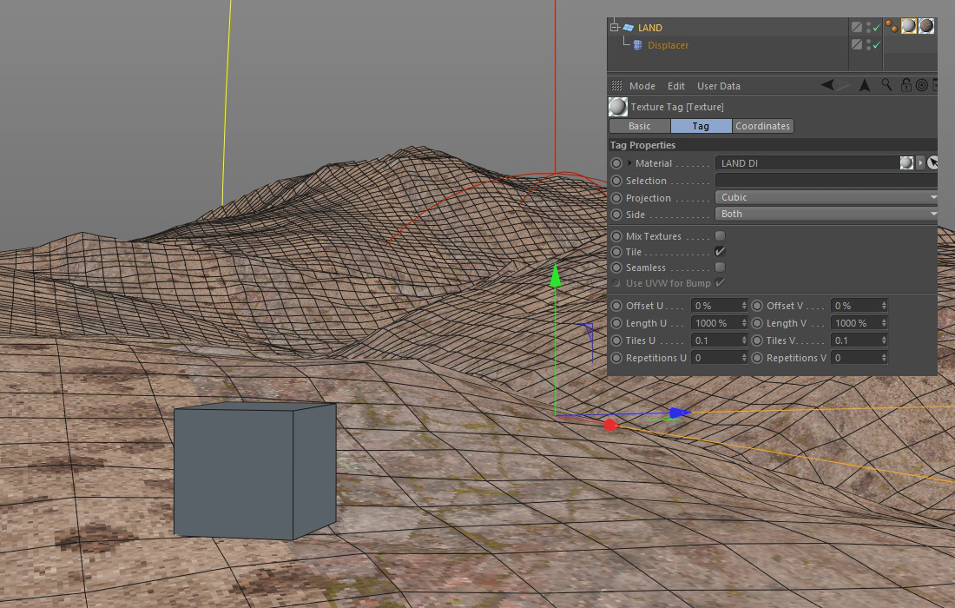Viewport: 955px width, 608px height.
Task: Go back with the left arrow in Attributes
Action: coord(828,85)
